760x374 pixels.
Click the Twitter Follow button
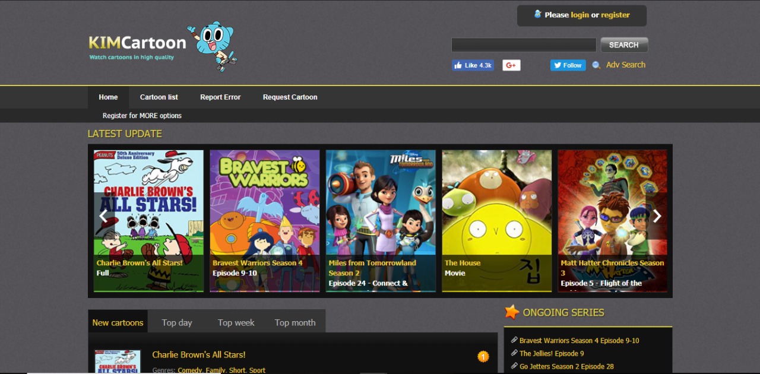(568, 65)
